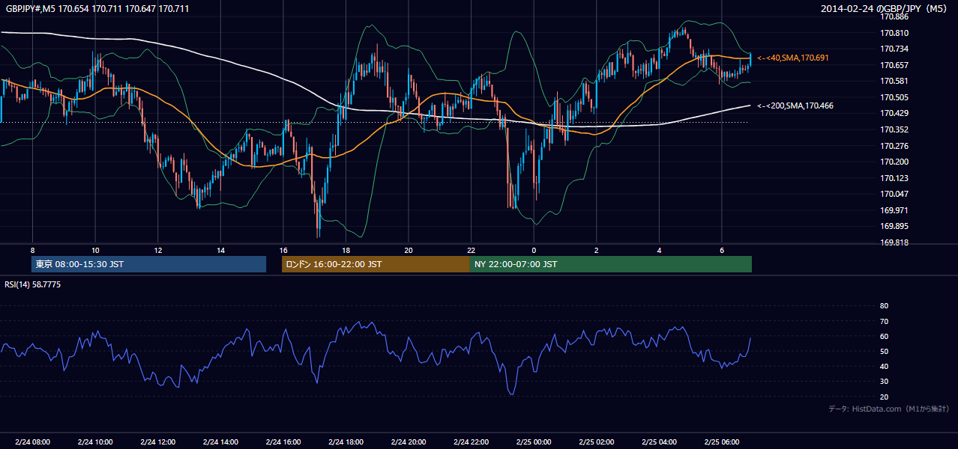Image resolution: width=958 pixels, height=449 pixels.
Task: Click price axis label 169.971
Action: click(x=895, y=210)
